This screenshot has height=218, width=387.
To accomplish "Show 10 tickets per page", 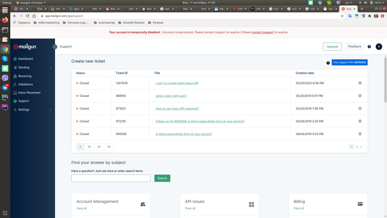I will [x=89, y=147].
